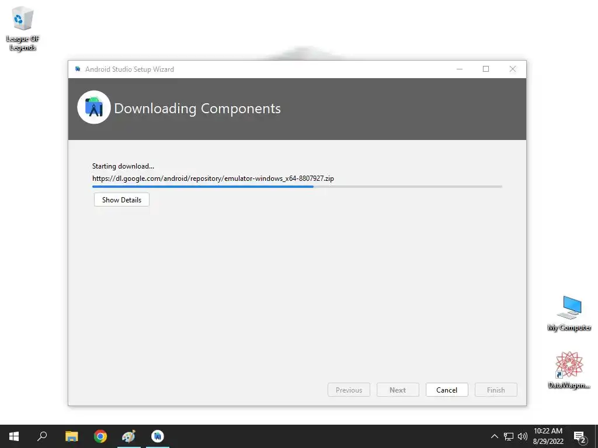Open the Recycle Bin named League OF Legends
This screenshot has width=598, height=448.
pos(23,28)
